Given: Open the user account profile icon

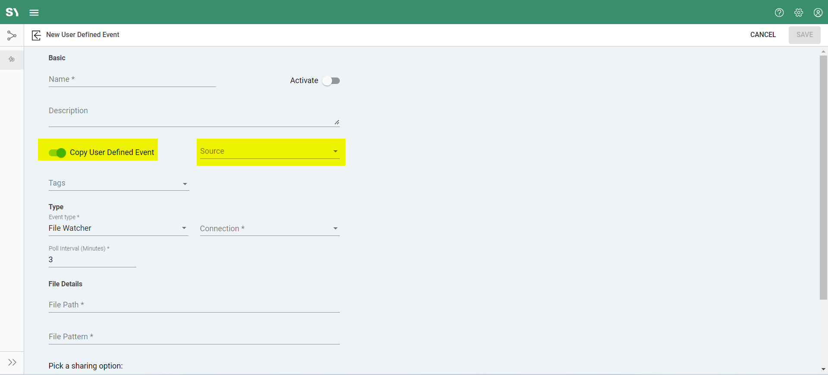Looking at the screenshot, I should (818, 12).
